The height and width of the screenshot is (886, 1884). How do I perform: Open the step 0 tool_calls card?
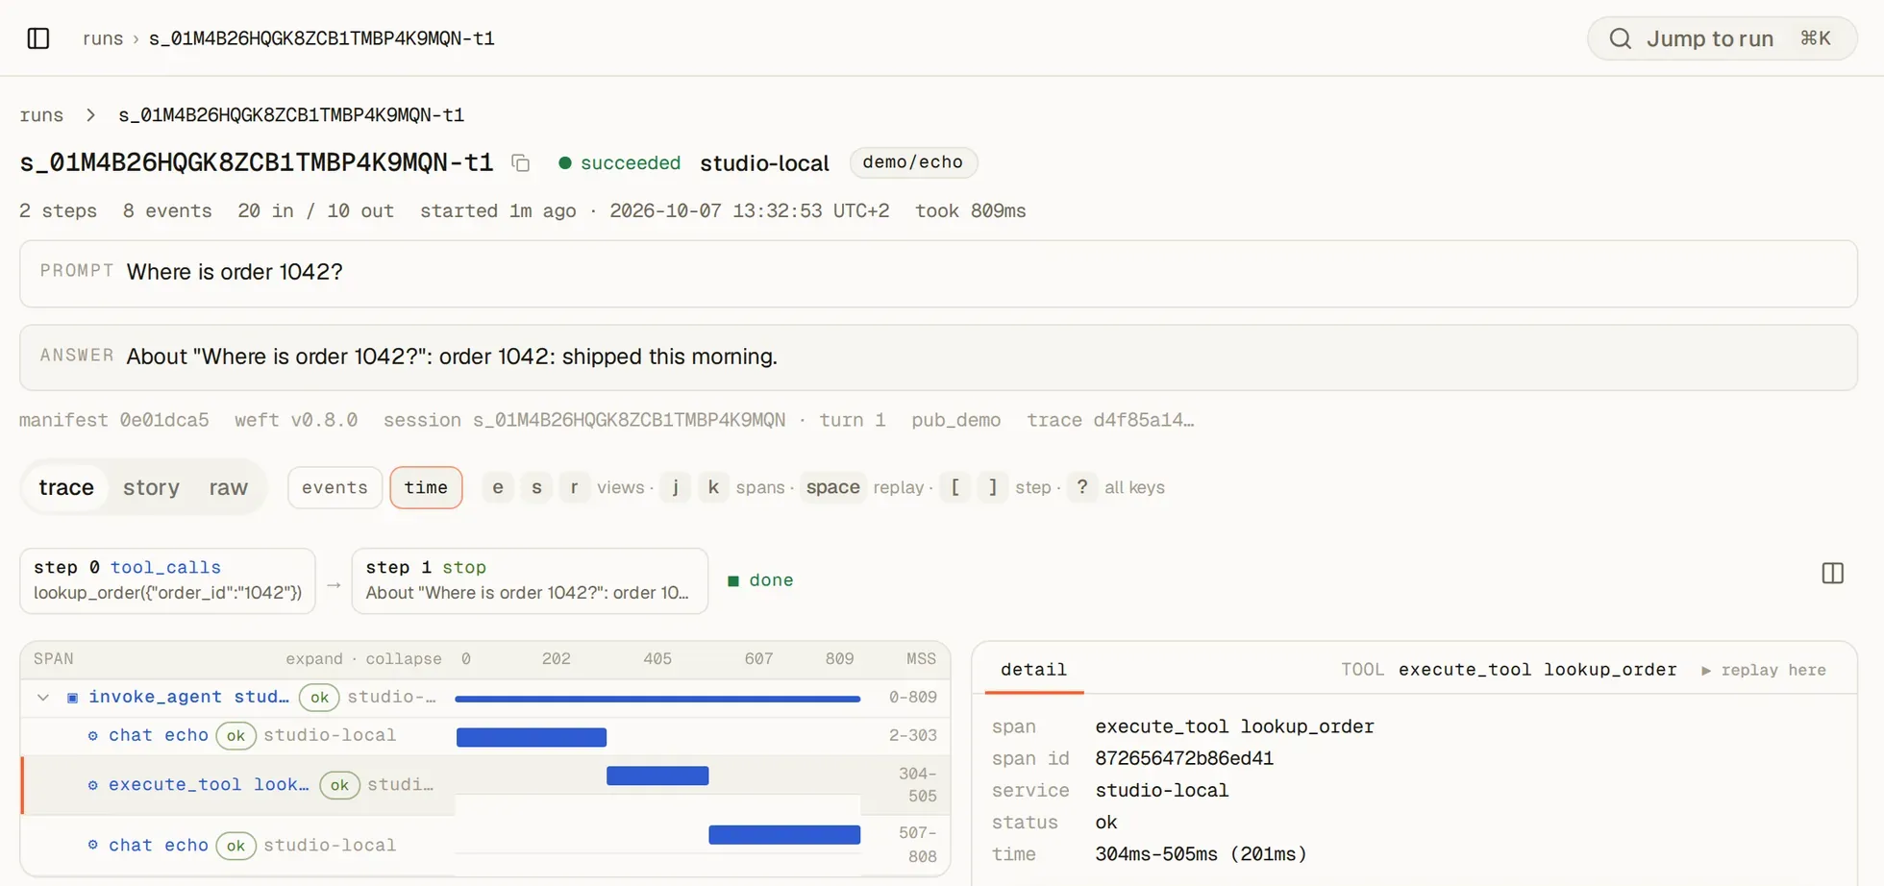click(x=167, y=580)
